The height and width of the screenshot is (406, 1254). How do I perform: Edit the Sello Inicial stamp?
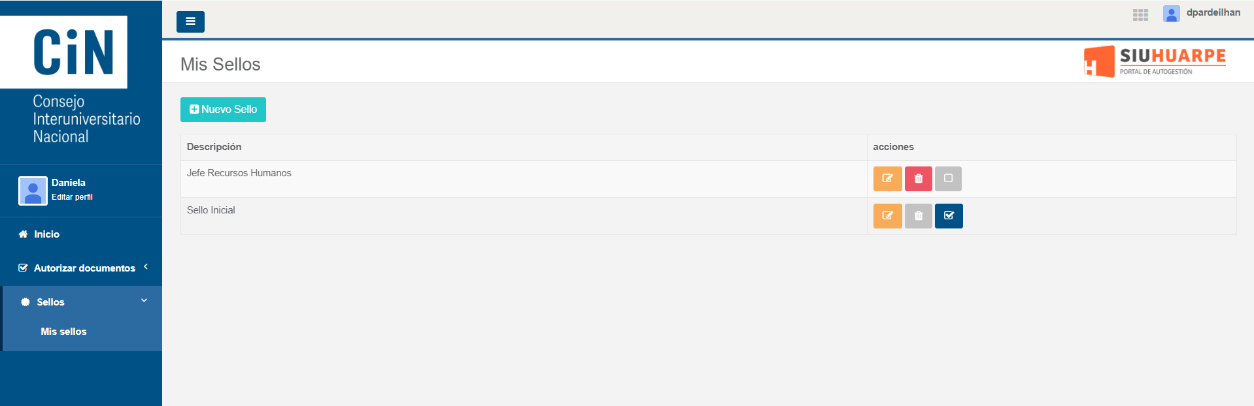(x=887, y=215)
